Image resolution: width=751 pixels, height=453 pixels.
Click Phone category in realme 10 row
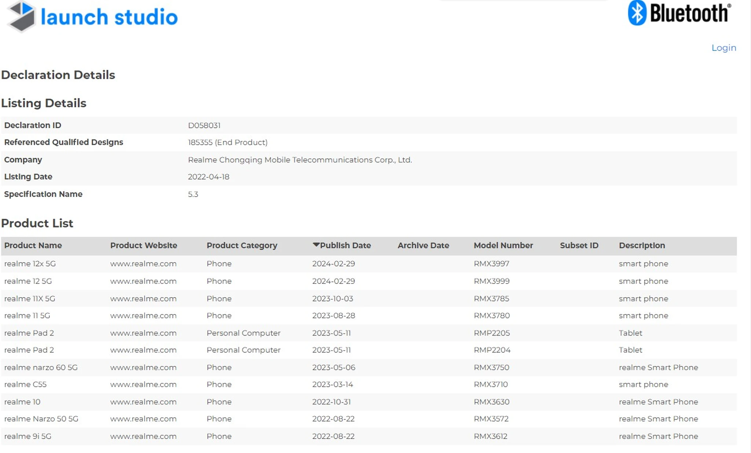click(219, 402)
